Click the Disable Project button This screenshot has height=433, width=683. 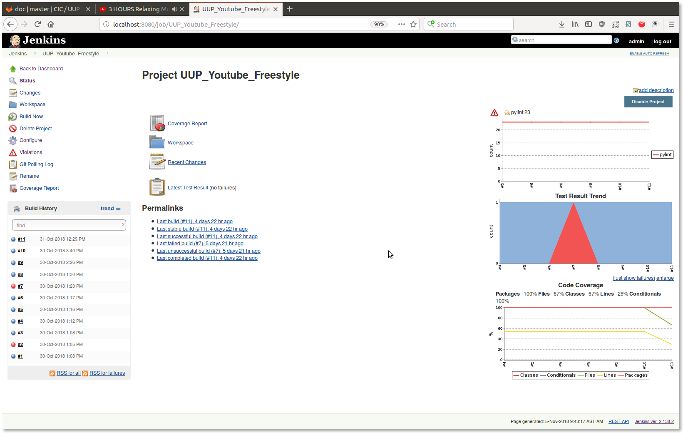(x=648, y=102)
